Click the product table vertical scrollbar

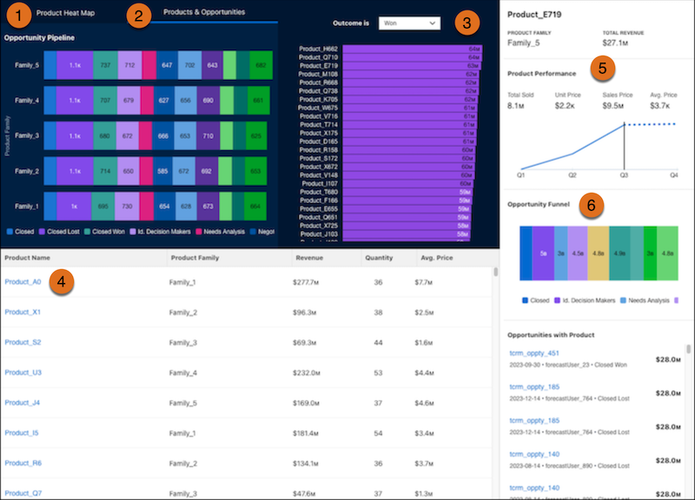click(x=495, y=272)
